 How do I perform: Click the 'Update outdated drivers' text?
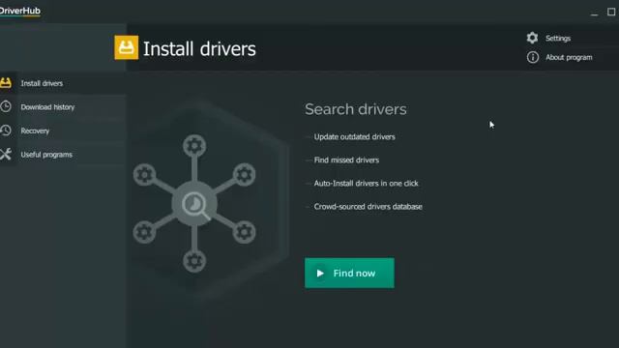tap(355, 137)
